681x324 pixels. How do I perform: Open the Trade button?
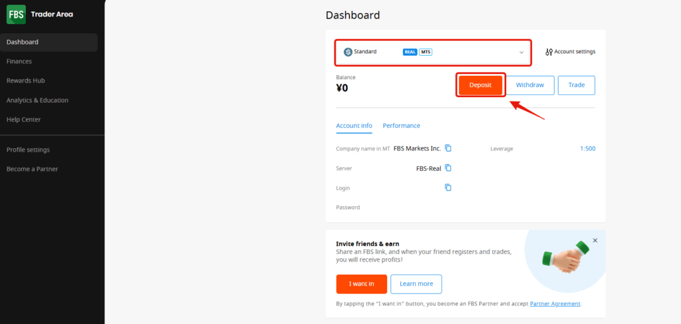coord(576,85)
